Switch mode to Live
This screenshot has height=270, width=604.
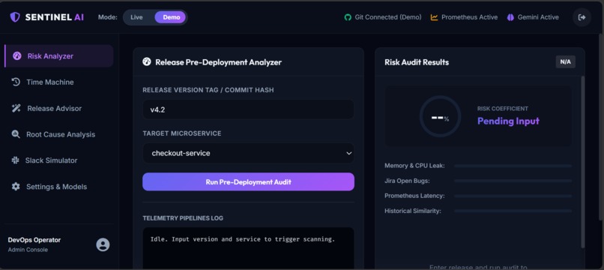[136, 17]
